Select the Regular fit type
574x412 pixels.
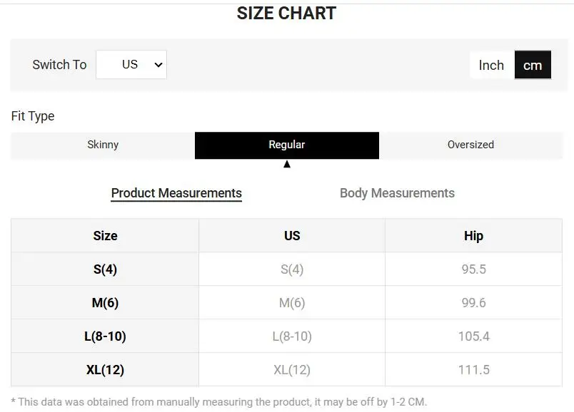pos(287,145)
